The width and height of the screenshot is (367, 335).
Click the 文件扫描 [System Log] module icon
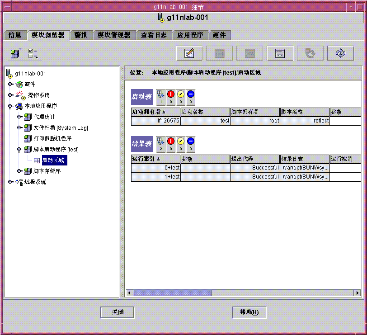pos(28,127)
